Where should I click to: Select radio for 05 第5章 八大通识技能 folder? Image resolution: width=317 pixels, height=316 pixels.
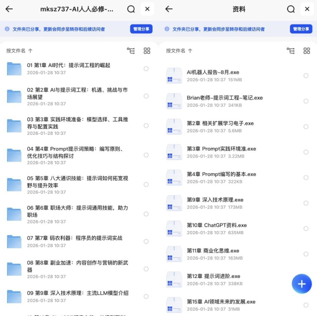click(146, 185)
